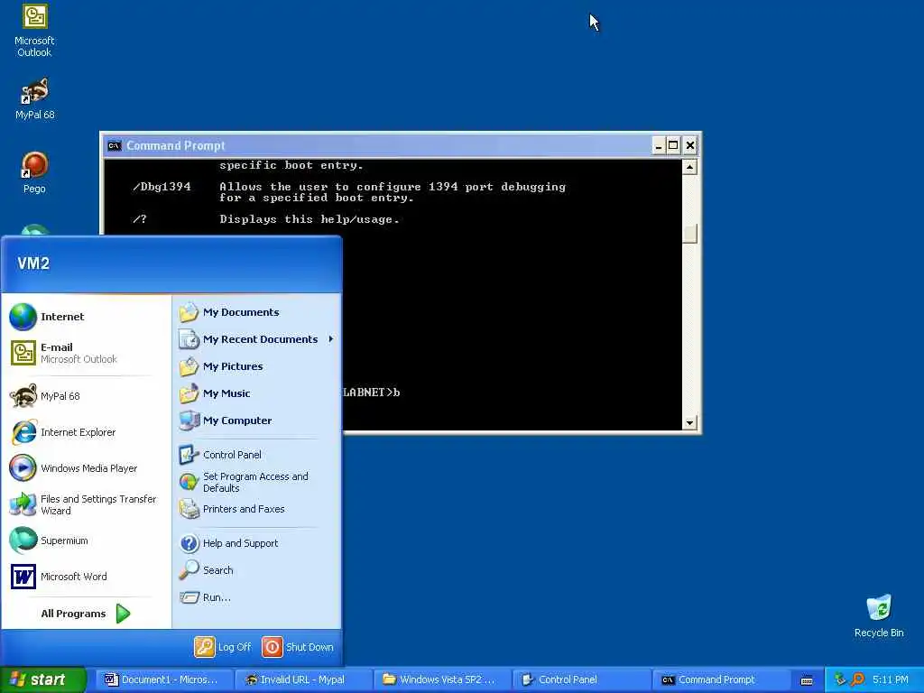Click the '/Dbg1394' text in Command Prompt

pos(162,187)
